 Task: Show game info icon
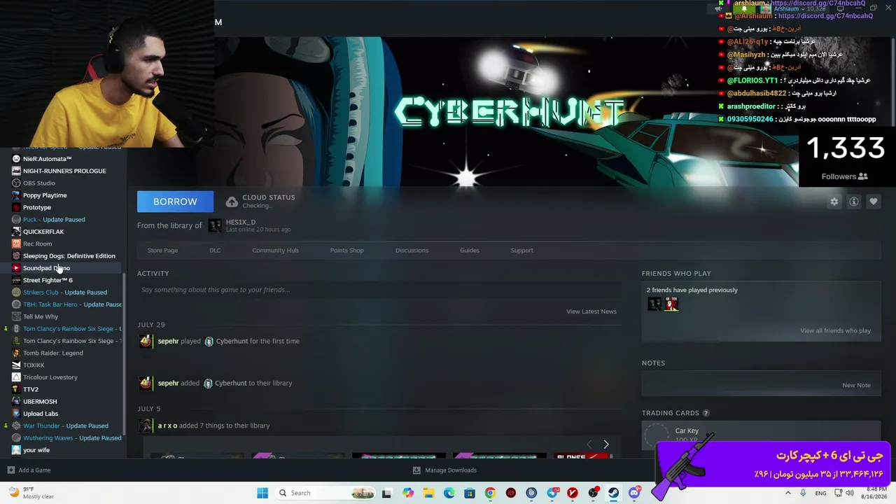(x=854, y=202)
